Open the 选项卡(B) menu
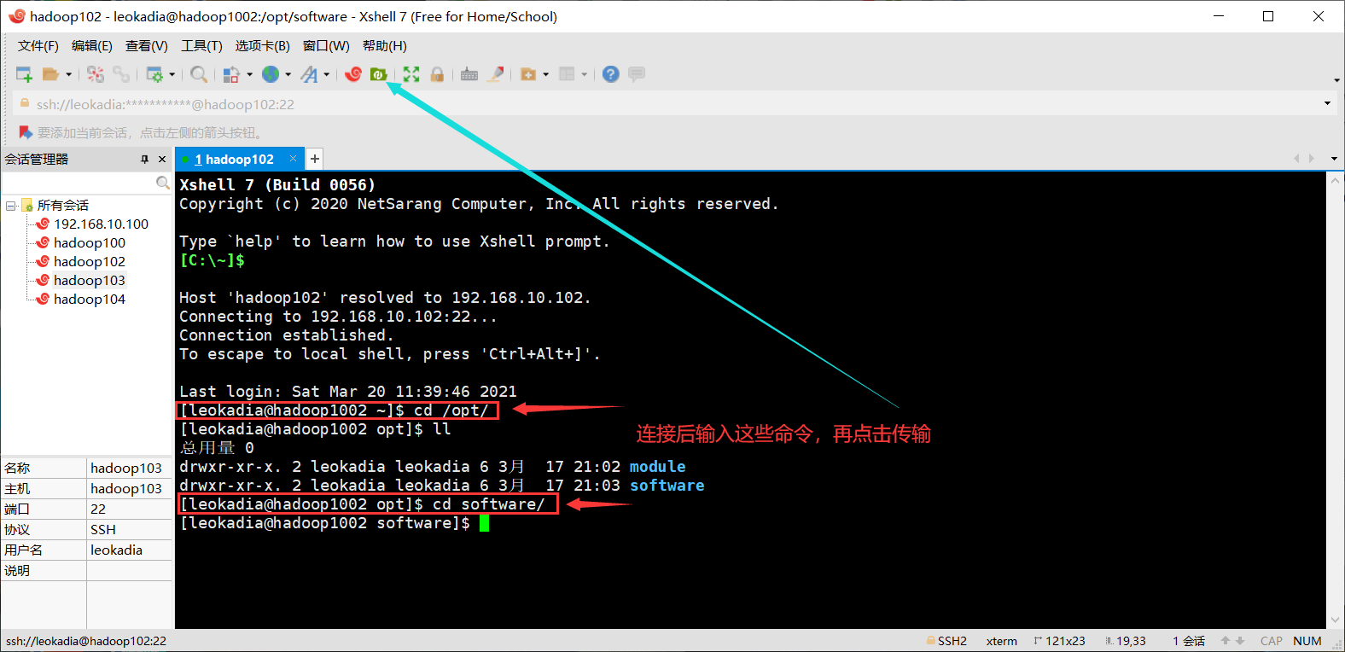The image size is (1345, 652). coord(263,46)
